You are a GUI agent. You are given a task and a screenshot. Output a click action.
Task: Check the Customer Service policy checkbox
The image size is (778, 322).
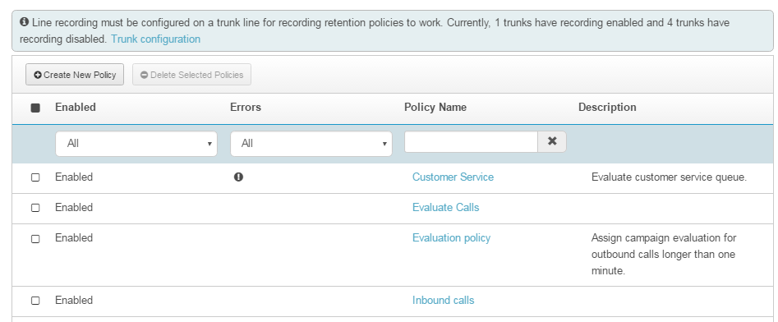pyautogui.click(x=35, y=177)
